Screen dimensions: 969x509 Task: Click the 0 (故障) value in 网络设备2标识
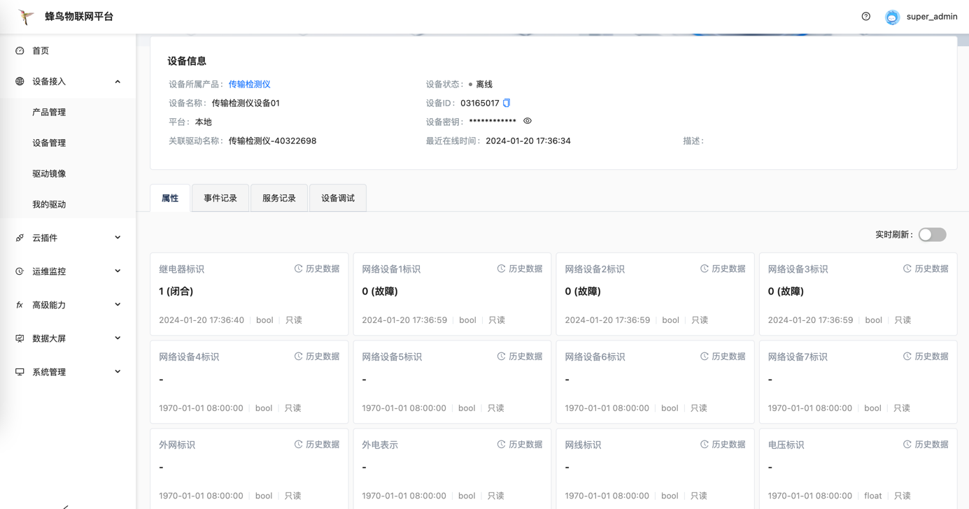pyautogui.click(x=583, y=292)
